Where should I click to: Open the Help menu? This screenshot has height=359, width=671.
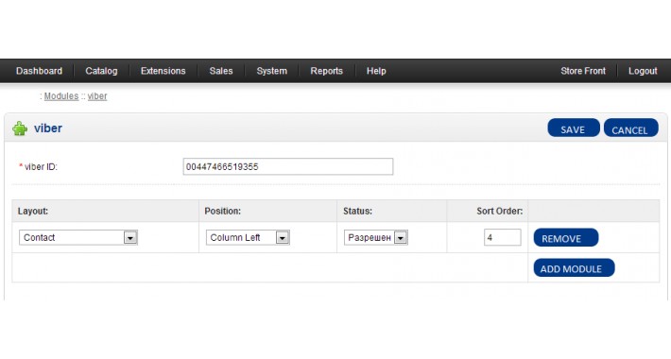pos(376,71)
